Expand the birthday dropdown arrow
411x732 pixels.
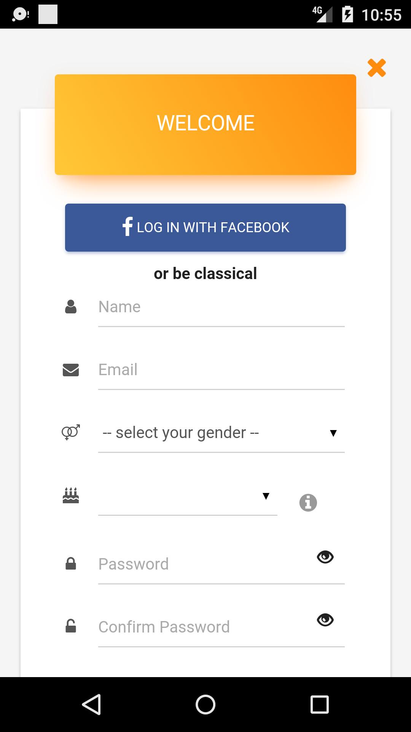(x=266, y=496)
